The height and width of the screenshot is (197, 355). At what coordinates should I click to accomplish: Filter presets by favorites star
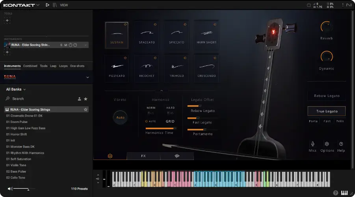[x=85, y=99]
